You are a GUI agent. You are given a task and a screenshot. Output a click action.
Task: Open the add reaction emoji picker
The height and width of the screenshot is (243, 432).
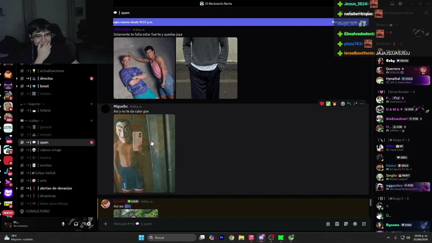pyautogui.click(x=343, y=104)
